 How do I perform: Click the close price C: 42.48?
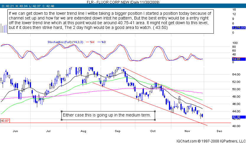coord(48,6)
